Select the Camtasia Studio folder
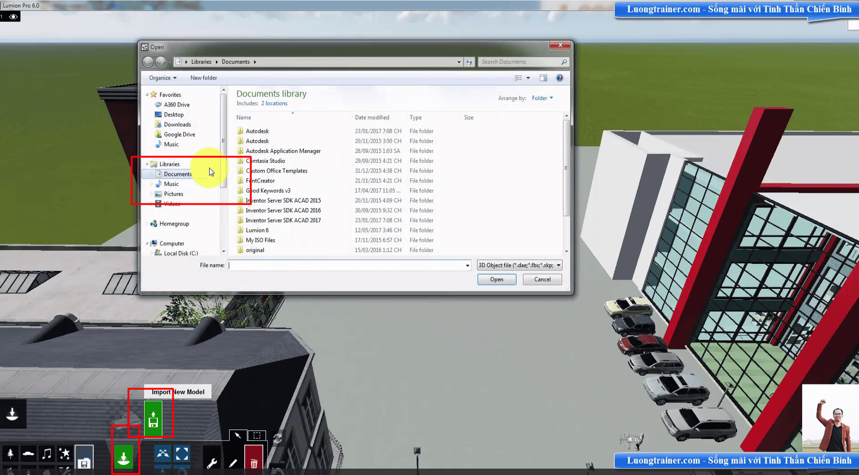 [266, 161]
